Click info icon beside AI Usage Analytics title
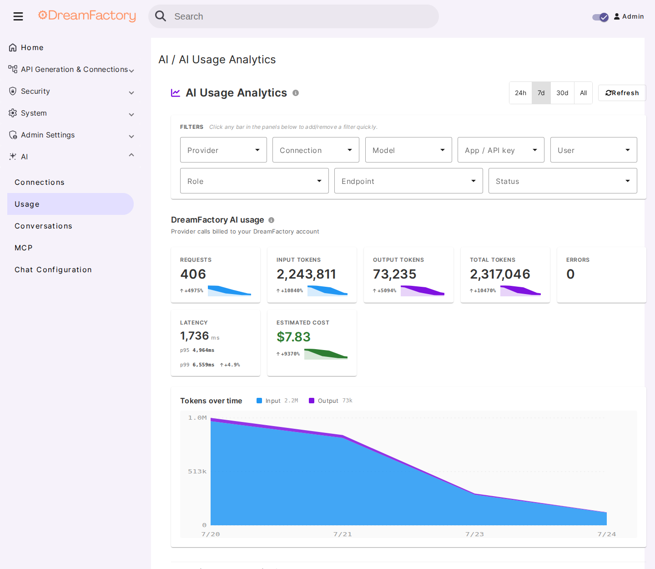The width and height of the screenshot is (655, 569). click(296, 93)
